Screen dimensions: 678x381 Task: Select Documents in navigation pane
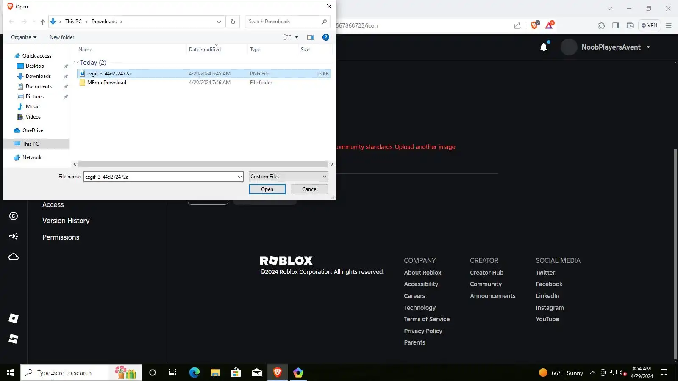pyautogui.click(x=39, y=86)
